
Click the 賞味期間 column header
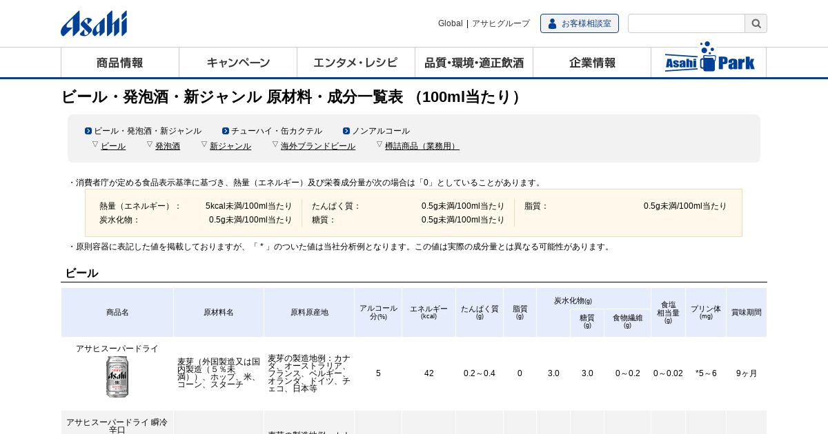pos(747,312)
